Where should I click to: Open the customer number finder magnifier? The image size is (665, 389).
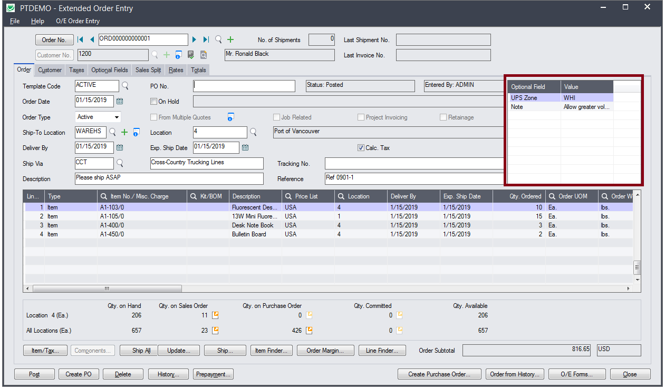click(x=155, y=55)
